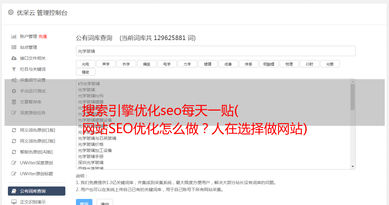Select the 光电 keyword tag
Image resolution: width=389 pixels, height=205 pixels.
click(x=85, y=64)
